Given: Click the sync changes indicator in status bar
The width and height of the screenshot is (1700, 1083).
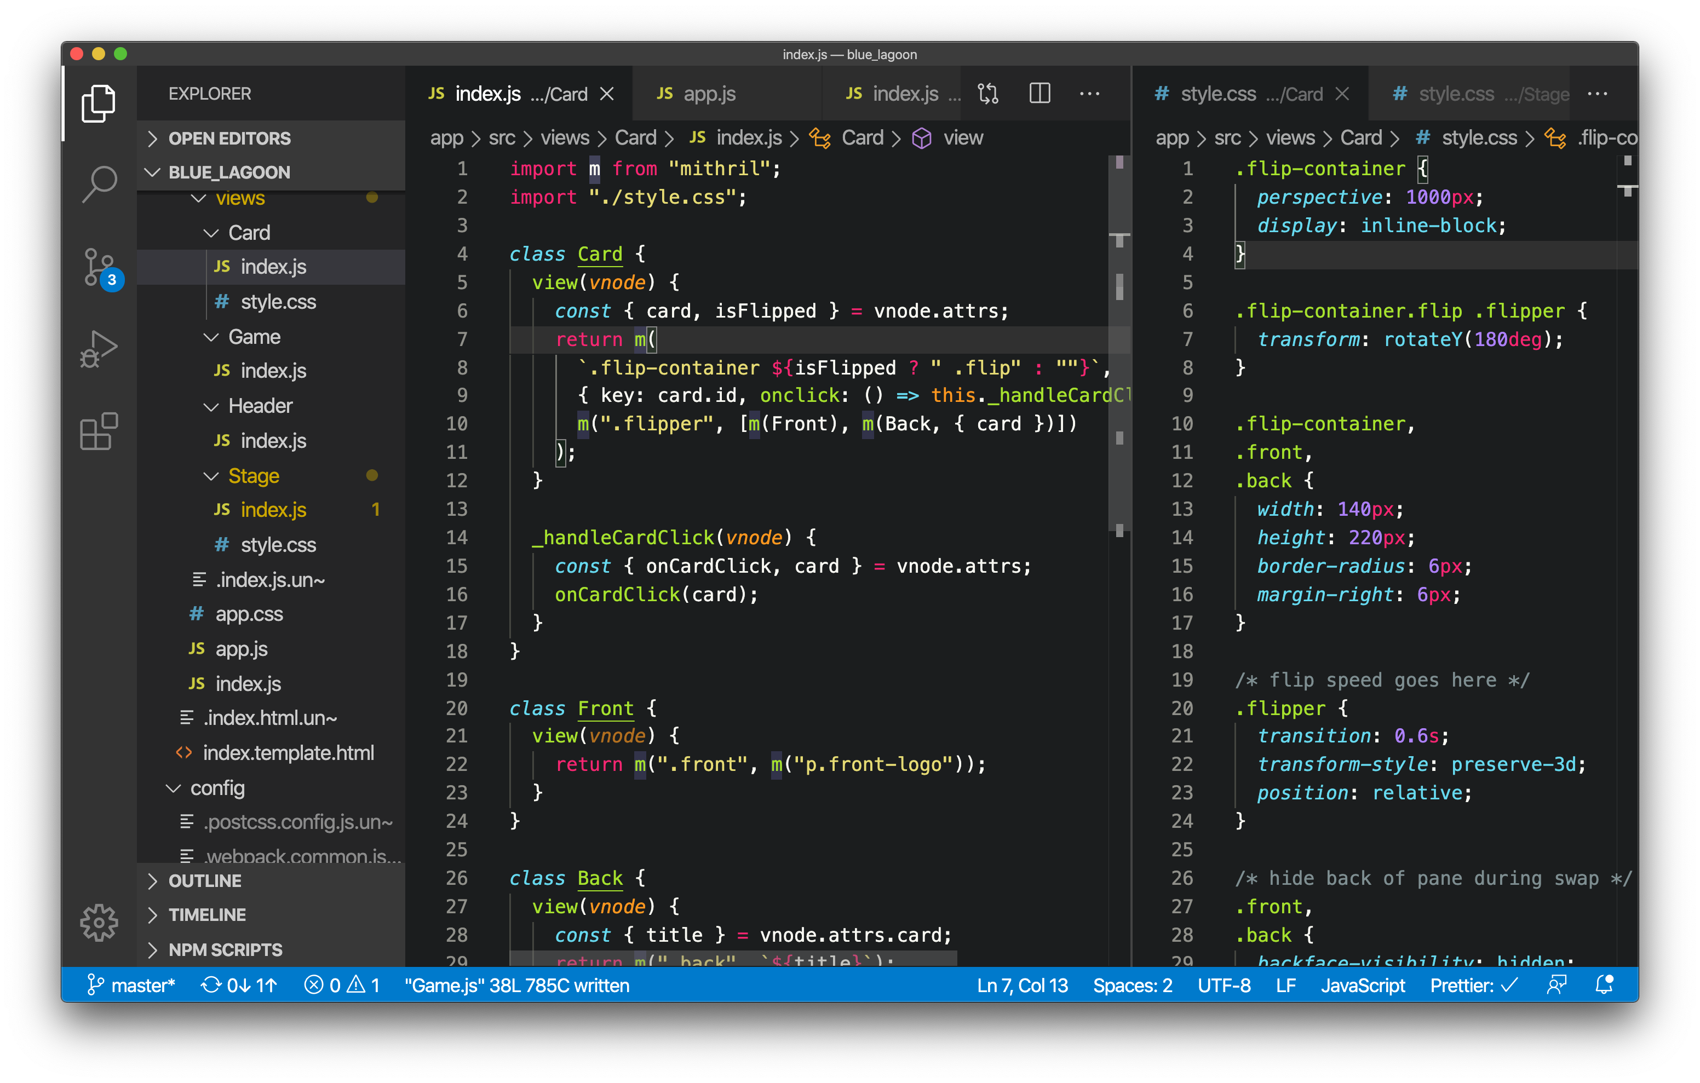Looking at the screenshot, I should tap(238, 986).
